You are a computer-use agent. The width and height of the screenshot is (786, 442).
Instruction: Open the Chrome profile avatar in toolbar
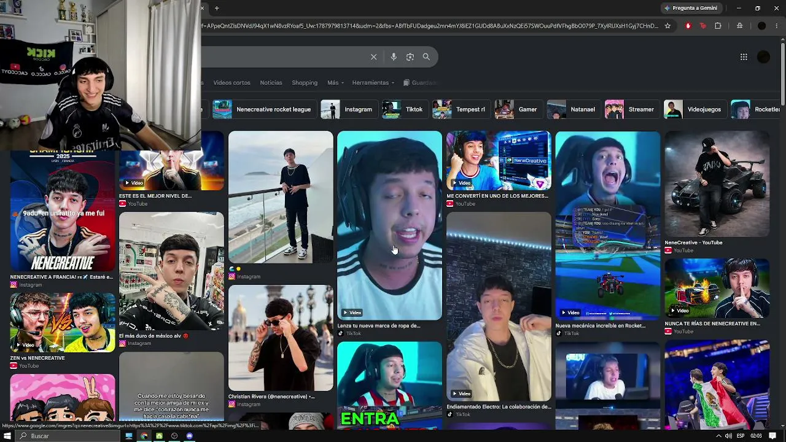(x=761, y=26)
